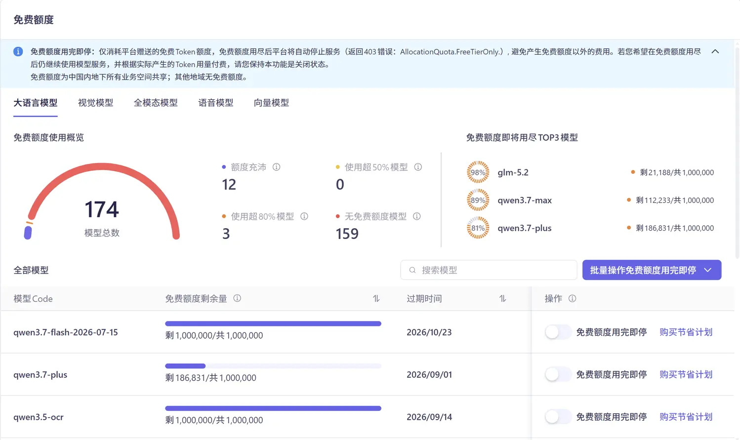Sort table by 过期时间

[x=503, y=298]
